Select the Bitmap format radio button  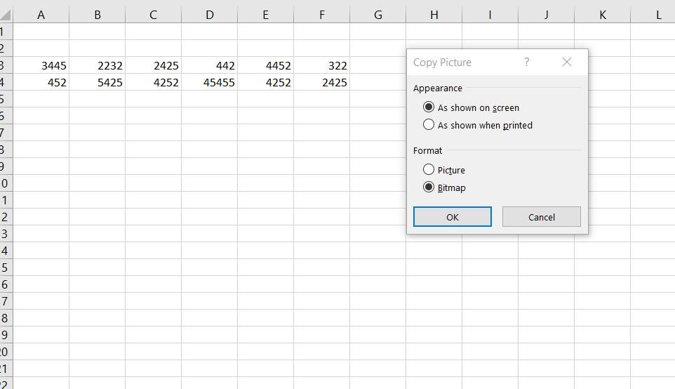tap(429, 187)
